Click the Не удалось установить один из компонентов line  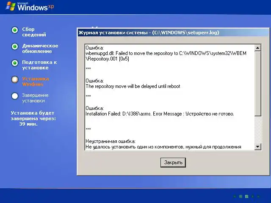tap(163, 147)
